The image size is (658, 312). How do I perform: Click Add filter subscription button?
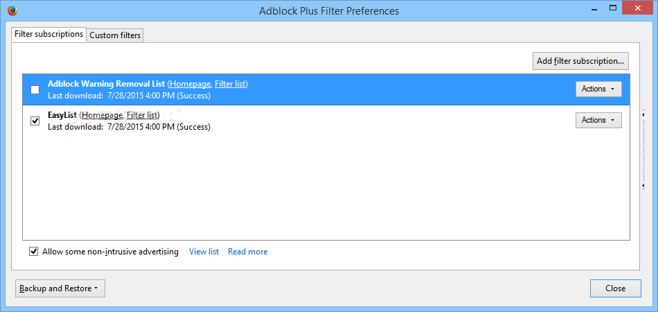pyautogui.click(x=580, y=61)
